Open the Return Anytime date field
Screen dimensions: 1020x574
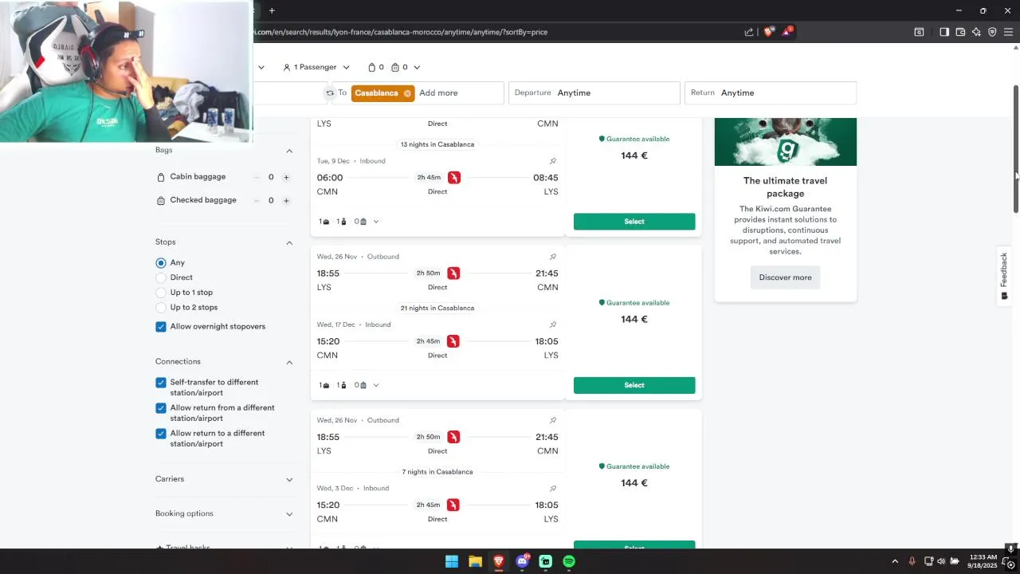pos(771,93)
